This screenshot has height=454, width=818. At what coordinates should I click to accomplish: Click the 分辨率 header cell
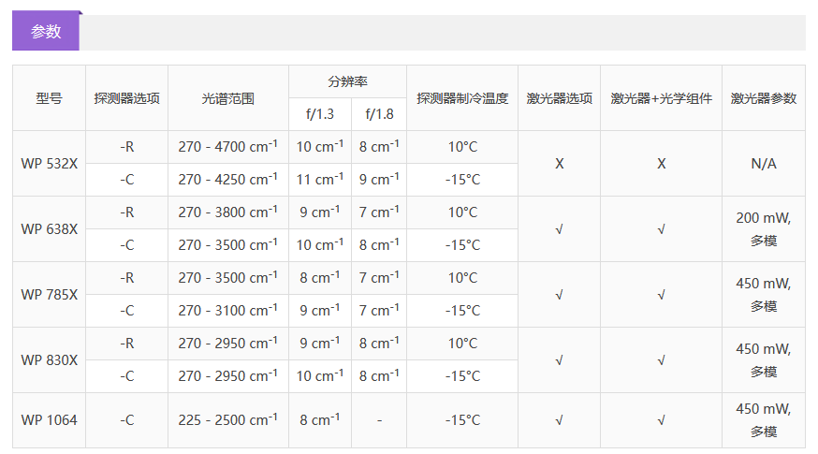(x=347, y=81)
